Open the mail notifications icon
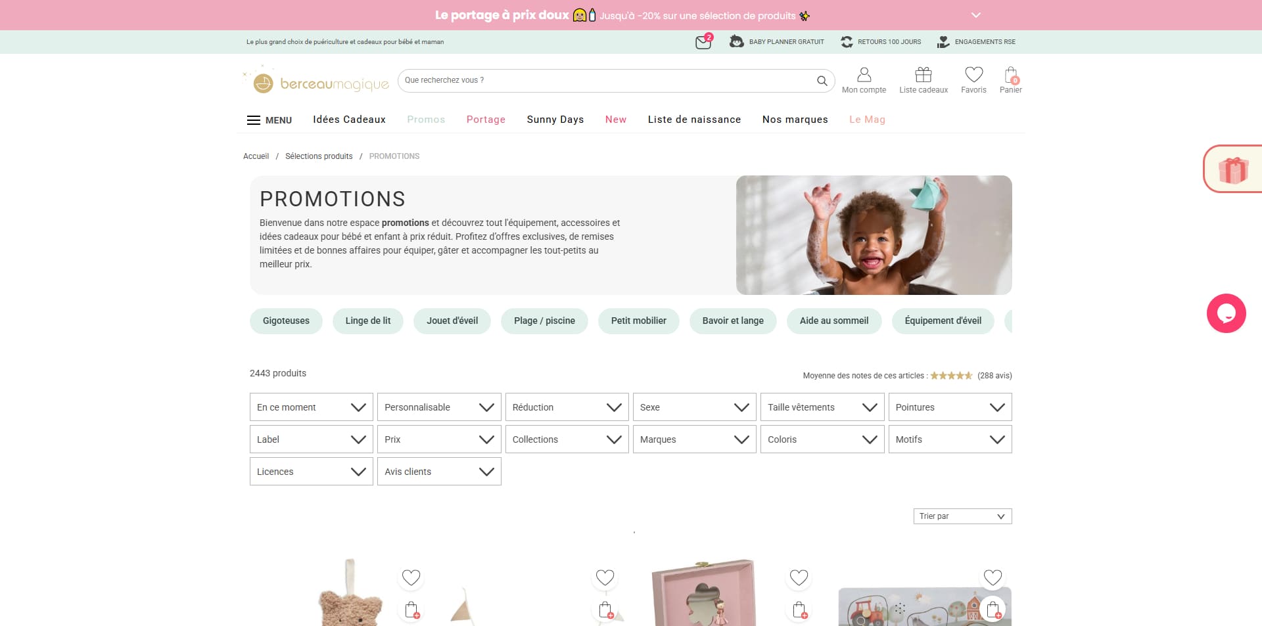The width and height of the screenshot is (1262, 626). (703, 42)
